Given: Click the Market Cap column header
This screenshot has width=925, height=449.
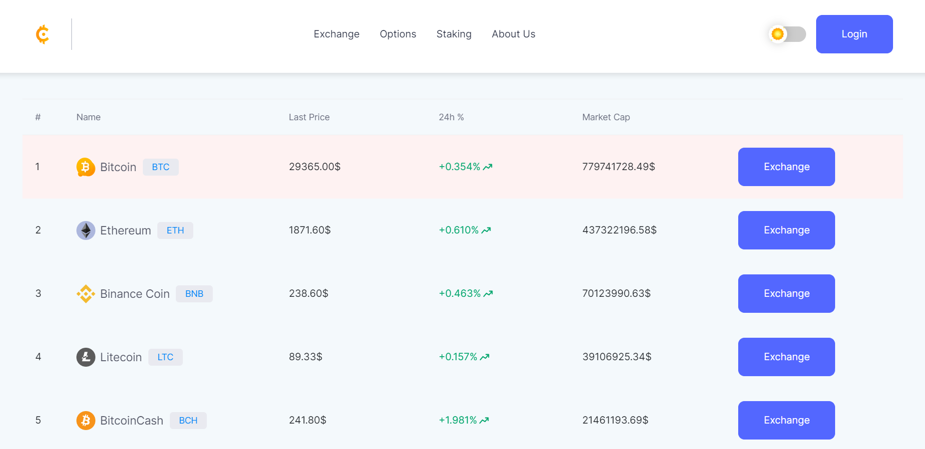Looking at the screenshot, I should [x=606, y=117].
